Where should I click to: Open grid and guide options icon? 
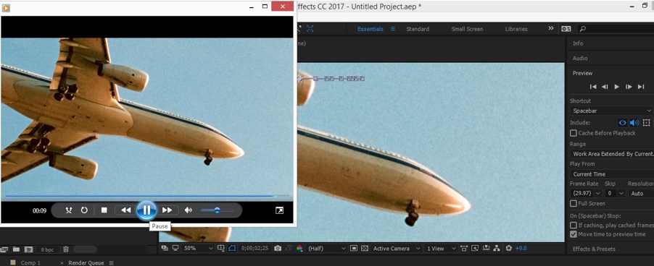221,248
